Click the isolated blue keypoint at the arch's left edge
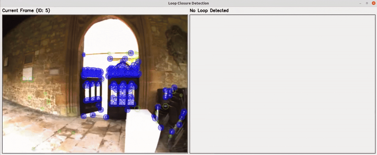Viewport: 377px width, 155px height. (x=84, y=55)
